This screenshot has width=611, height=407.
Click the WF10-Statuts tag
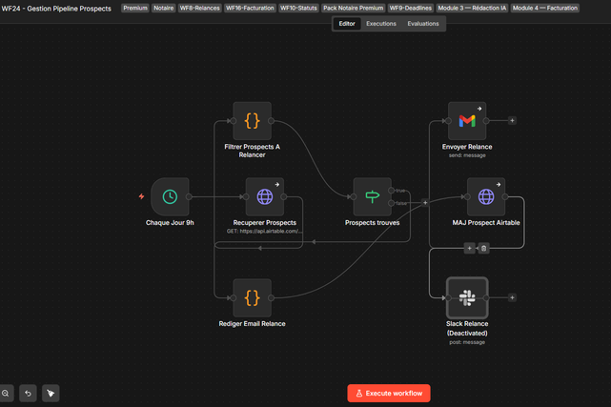(298, 9)
